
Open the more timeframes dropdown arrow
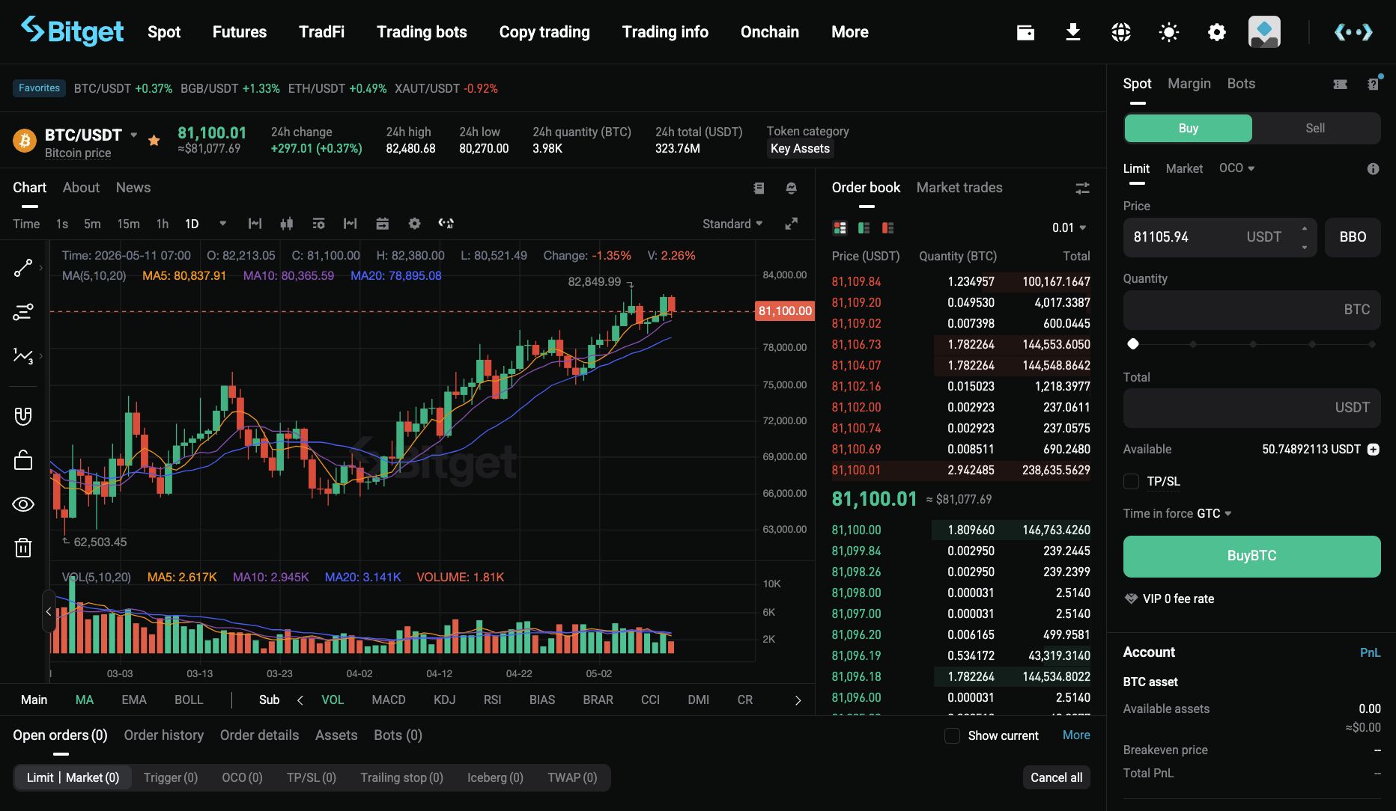click(x=222, y=224)
